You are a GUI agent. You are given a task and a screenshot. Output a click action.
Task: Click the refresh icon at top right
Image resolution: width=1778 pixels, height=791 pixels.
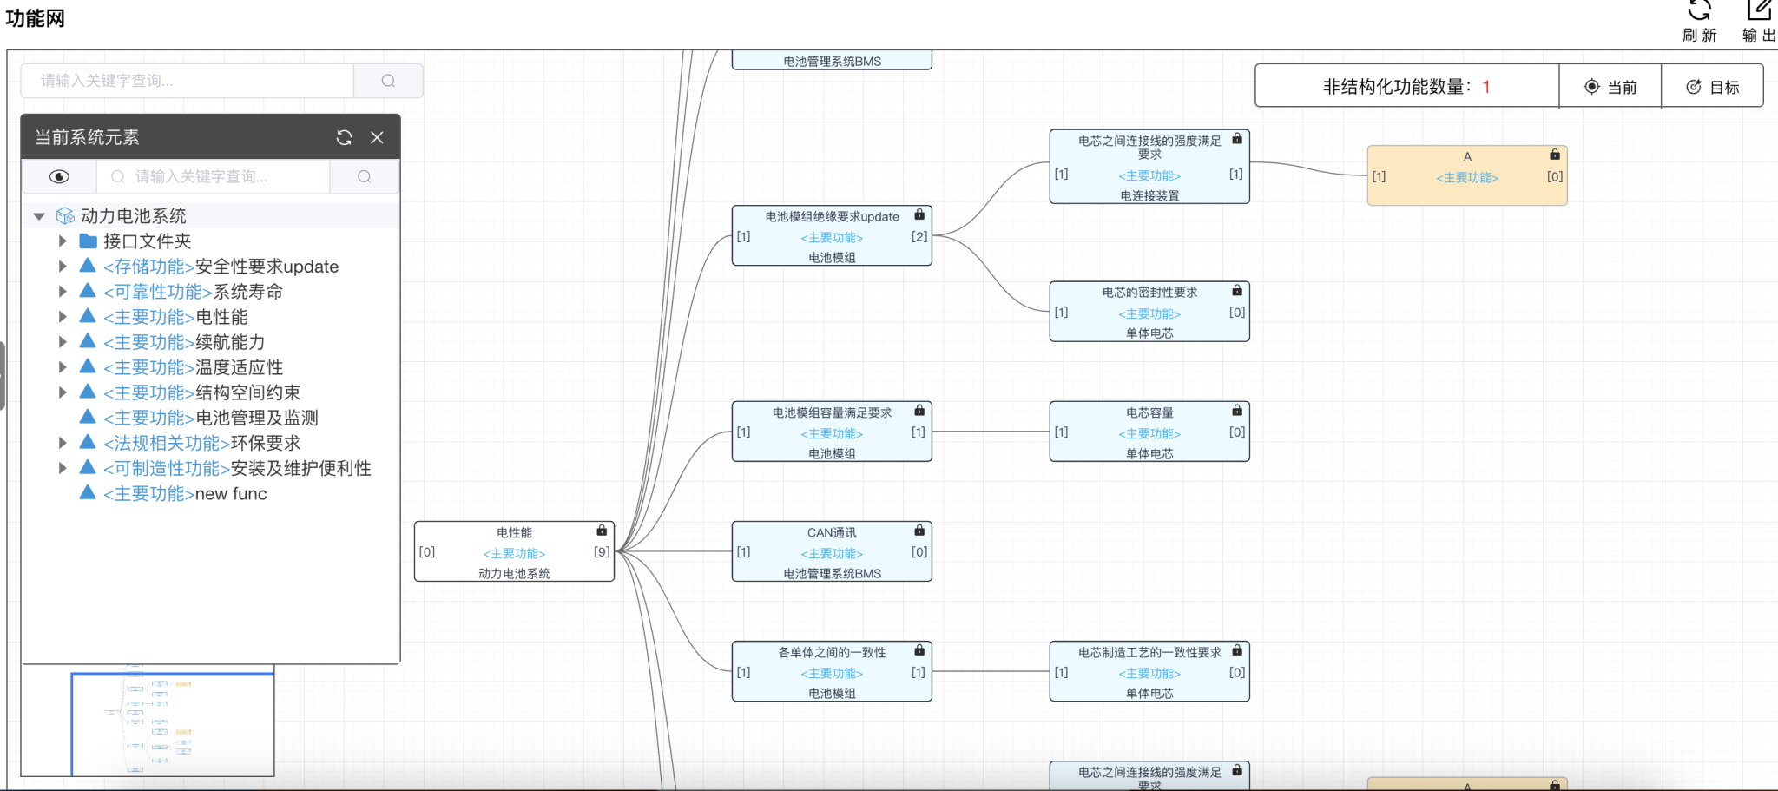1699,12
